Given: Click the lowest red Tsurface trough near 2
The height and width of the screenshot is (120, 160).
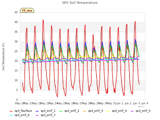Looking at the screenshot, I should point(57,96).
